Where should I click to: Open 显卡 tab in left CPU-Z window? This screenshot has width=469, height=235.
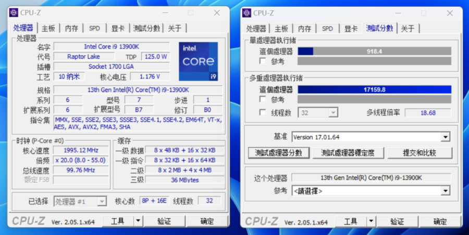[118, 29]
